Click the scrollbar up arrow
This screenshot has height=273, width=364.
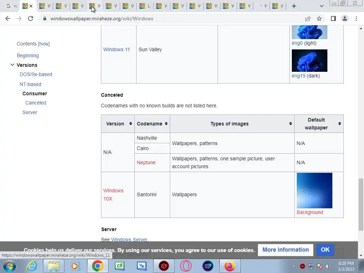[361, 28]
